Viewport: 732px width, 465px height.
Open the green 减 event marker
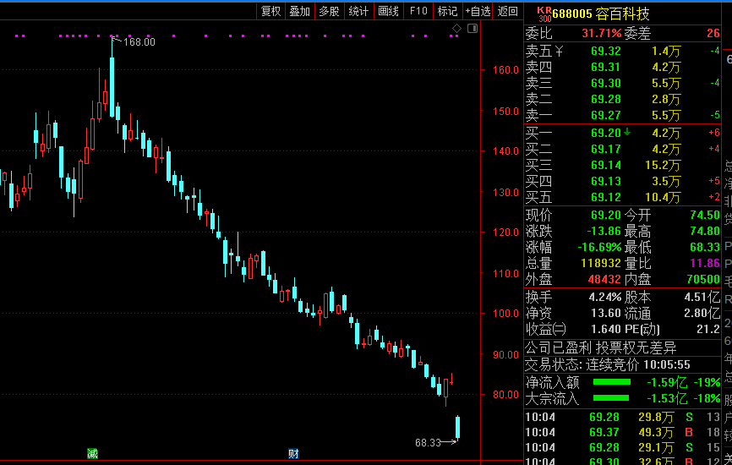click(x=92, y=453)
